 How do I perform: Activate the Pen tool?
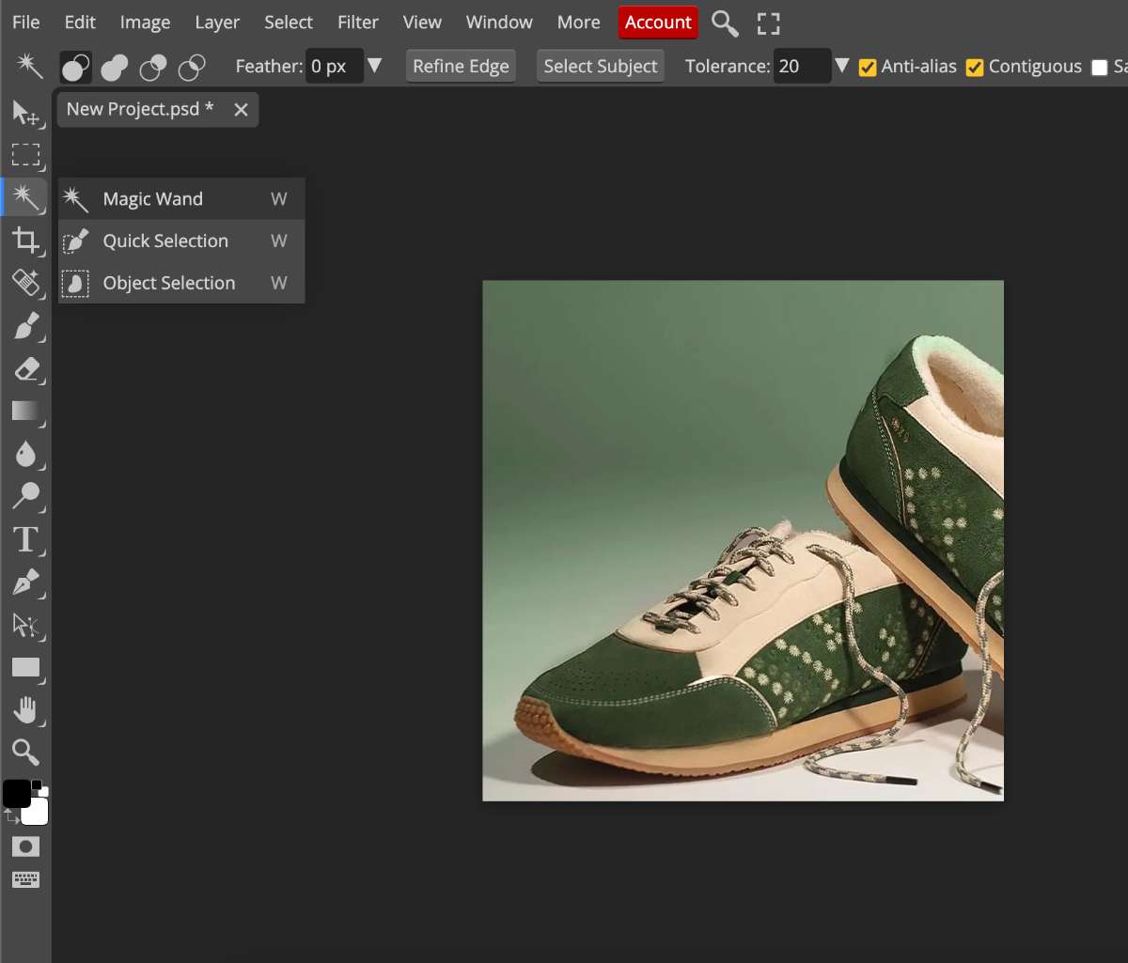coord(25,582)
